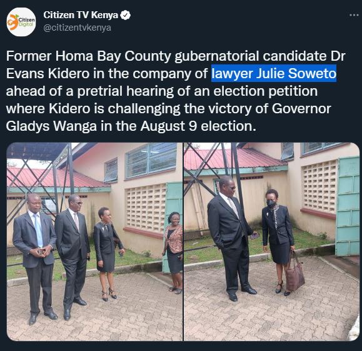This screenshot has width=362, height=351.
Task: Click the brown handbag in right photo
Action: coord(294,271)
